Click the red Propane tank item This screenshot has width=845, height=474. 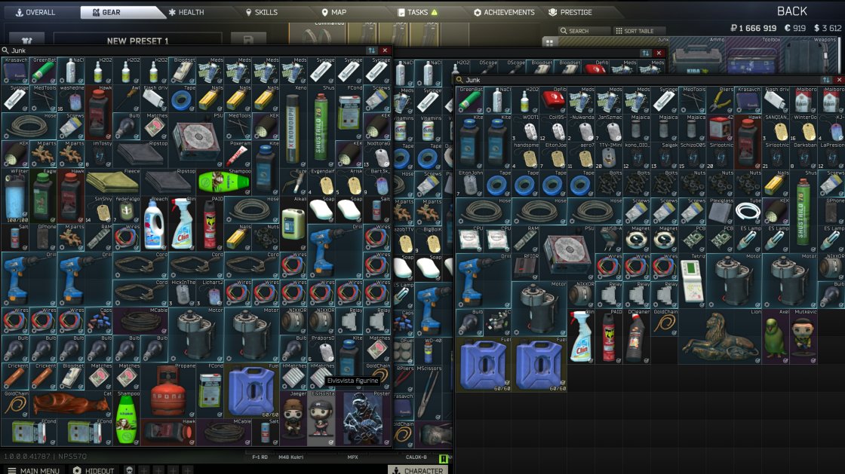click(x=168, y=390)
